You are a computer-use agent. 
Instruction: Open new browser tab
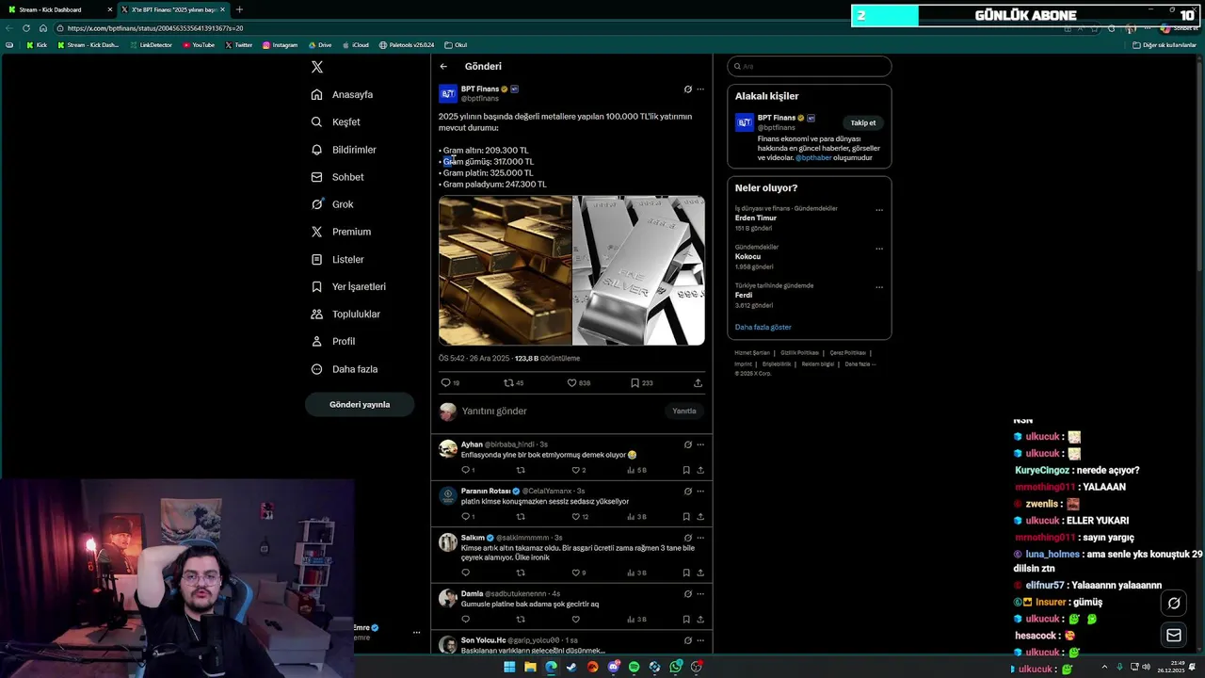239,9
